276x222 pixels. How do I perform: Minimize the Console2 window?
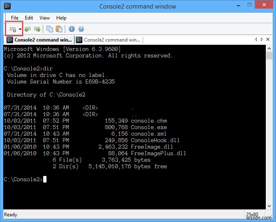coord(238,5)
